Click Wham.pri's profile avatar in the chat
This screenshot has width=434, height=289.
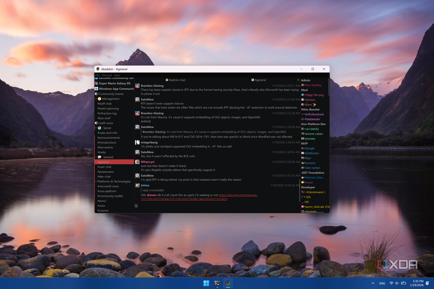pos(137,162)
